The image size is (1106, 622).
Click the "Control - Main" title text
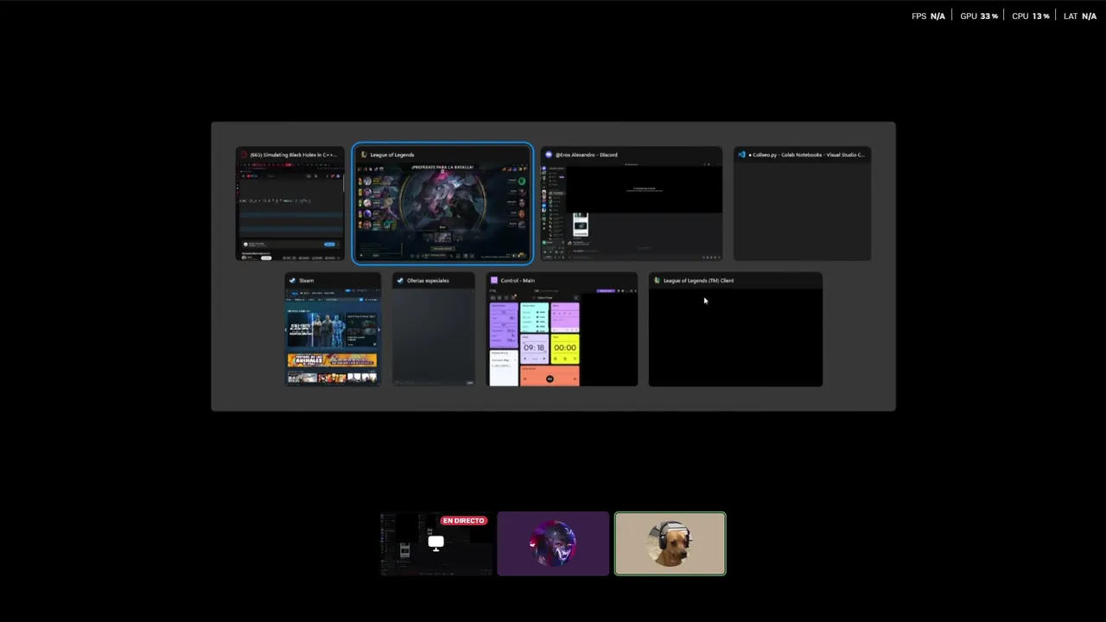pos(518,281)
